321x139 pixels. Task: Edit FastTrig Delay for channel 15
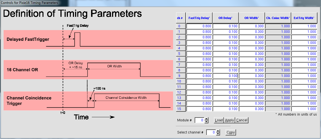pyautogui.click(x=199, y=109)
